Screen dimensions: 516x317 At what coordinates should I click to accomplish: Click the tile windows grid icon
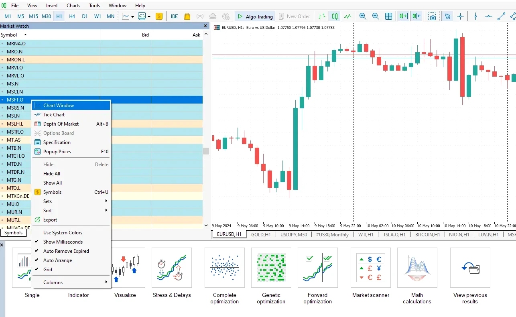pos(388,16)
